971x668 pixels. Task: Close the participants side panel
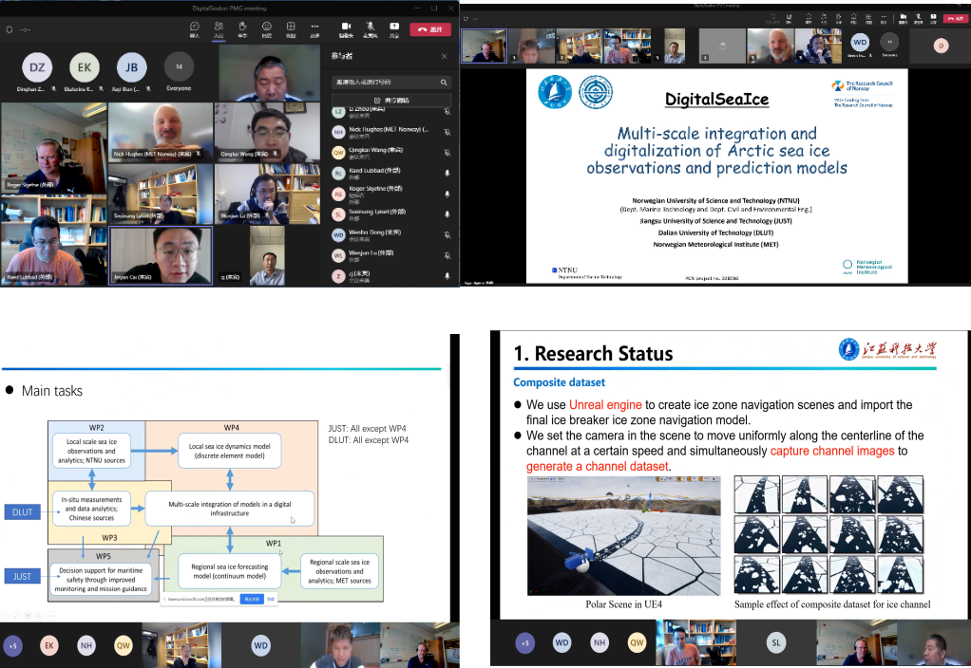point(444,57)
